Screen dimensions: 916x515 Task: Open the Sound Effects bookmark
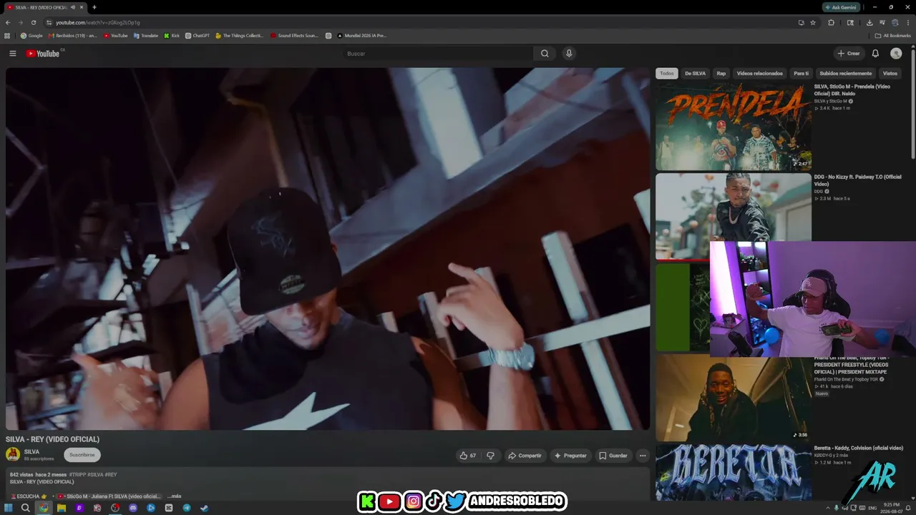pyautogui.click(x=294, y=36)
